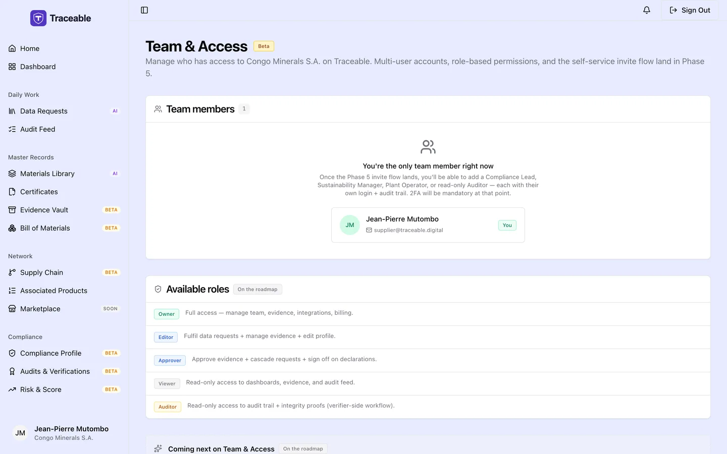This screenshot has width=727, height=454.
Task: Click the Traceable shield logo icon
Action: (x=38, y=18)
